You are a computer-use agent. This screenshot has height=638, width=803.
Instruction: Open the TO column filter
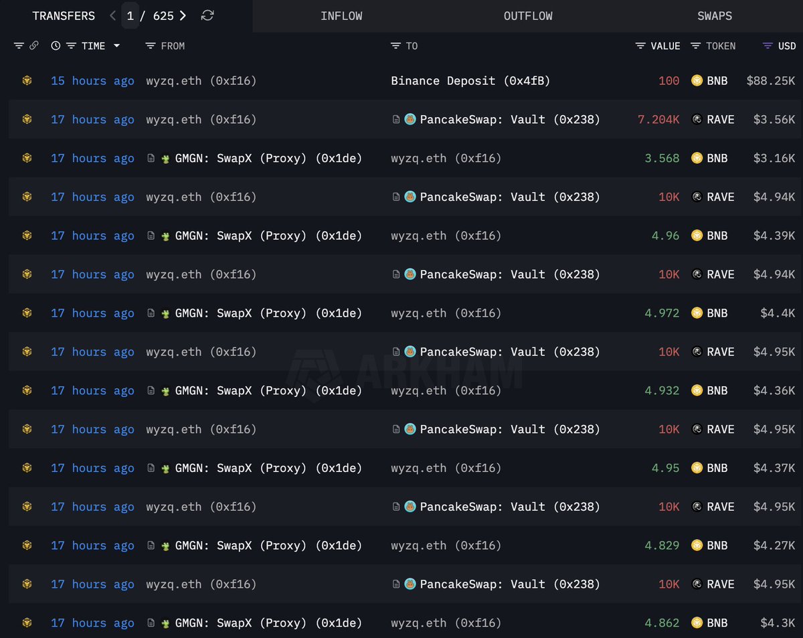396,46
